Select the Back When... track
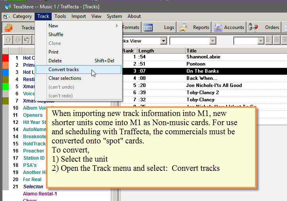Screen dimensions: 287x201 point(204,78)
